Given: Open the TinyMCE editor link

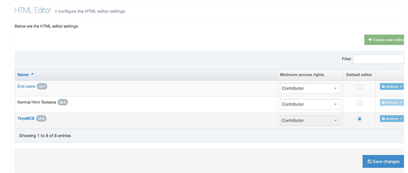Looking at the screenshot, I should 26,119.
